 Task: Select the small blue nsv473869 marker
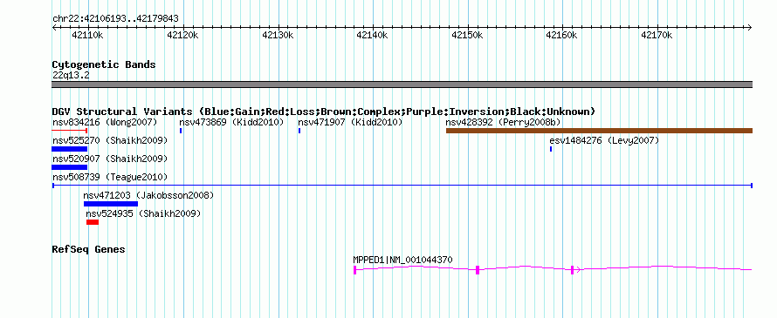pyautogui.click(x=181, y=131)
